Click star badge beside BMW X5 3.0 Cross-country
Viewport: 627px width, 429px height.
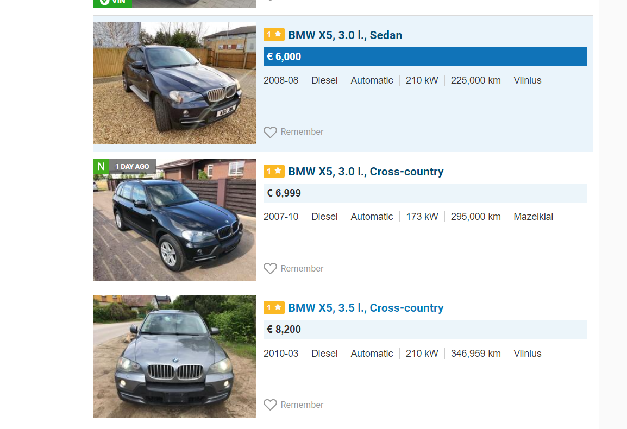pyautogui.click(x=274, y=171)
